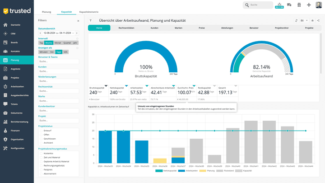Click the share icon on dashboard header
Viewport: 325px width, 183px height.
pos(318,20)
